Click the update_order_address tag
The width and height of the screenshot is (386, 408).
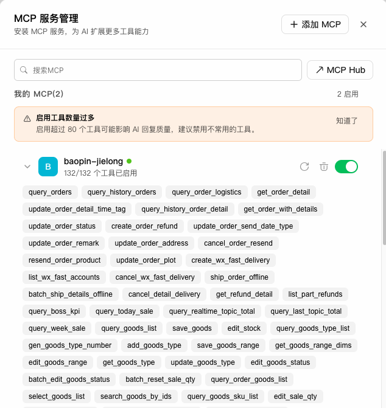152,243
